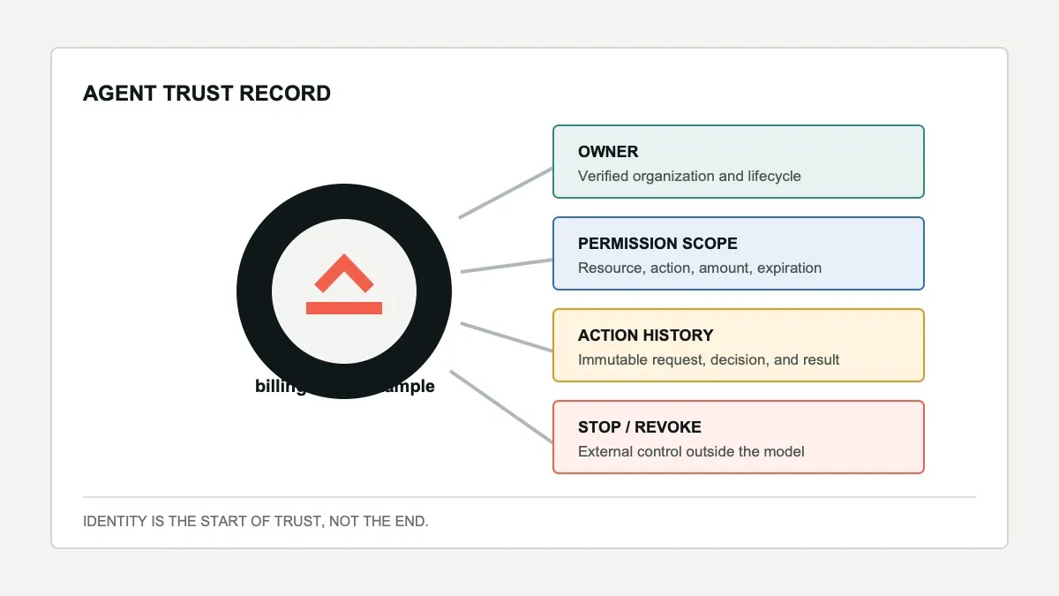Select the ACTION HISTORY card
The image size is (1059, 596).
pyautogui.click(x=739, y=345)
